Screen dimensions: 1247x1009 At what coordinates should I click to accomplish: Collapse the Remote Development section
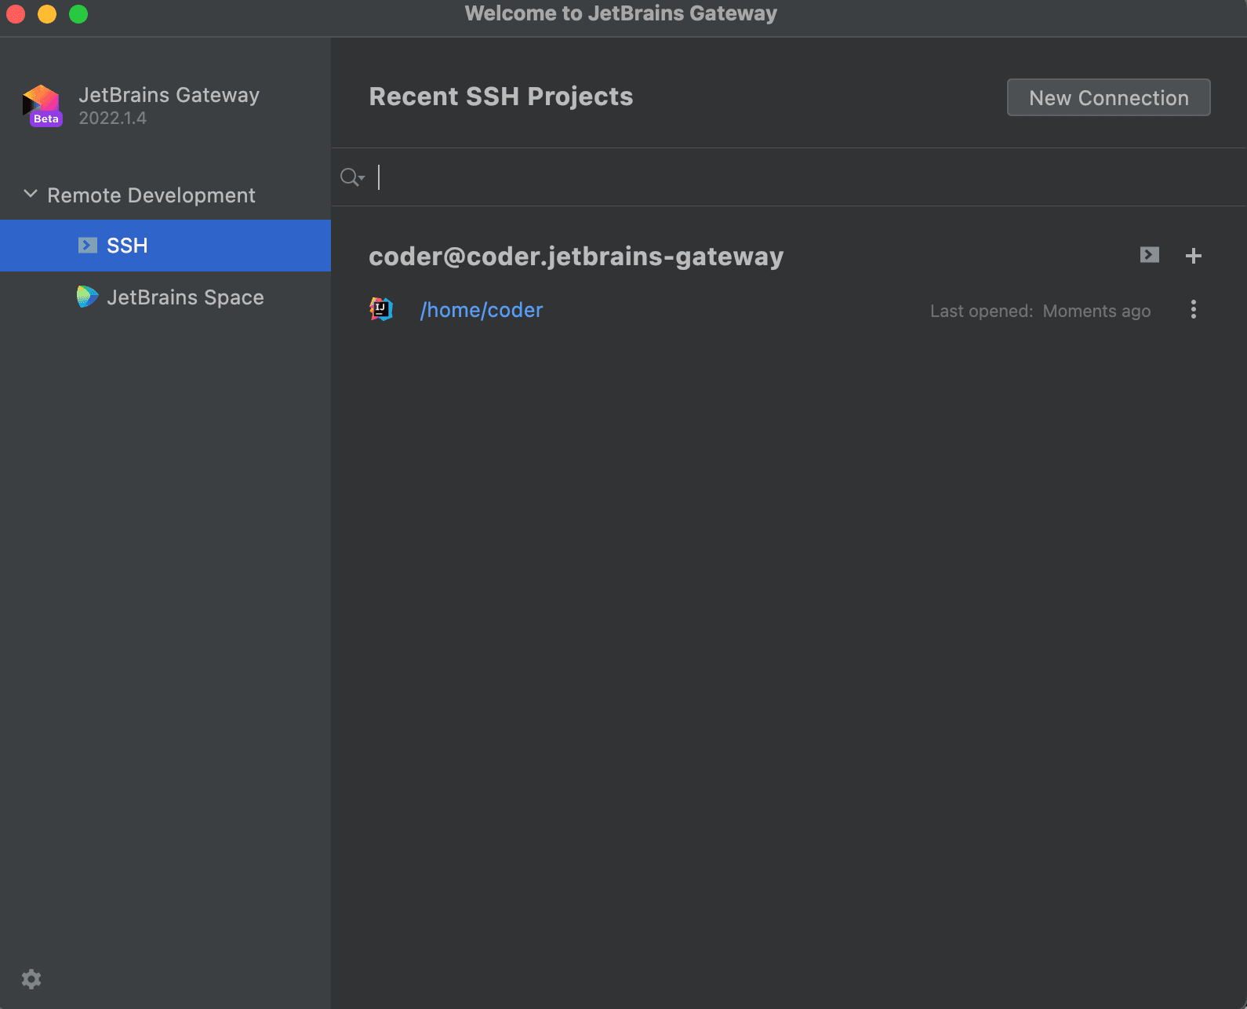[31, 194]
